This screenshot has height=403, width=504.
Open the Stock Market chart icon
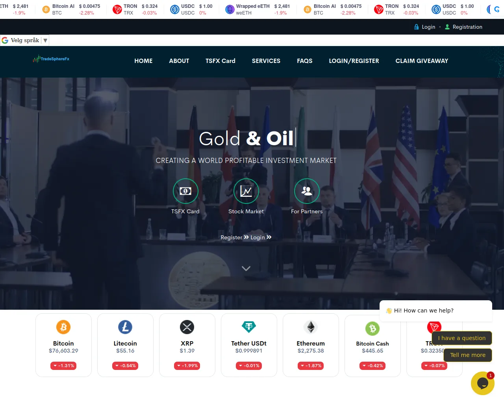246,191
